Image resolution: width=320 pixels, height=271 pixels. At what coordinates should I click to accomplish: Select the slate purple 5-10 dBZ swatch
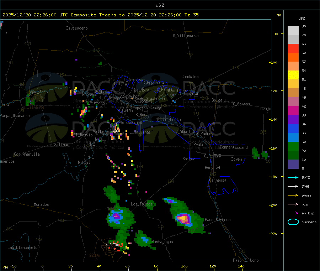pyautogui.click(x=293, y=164)
